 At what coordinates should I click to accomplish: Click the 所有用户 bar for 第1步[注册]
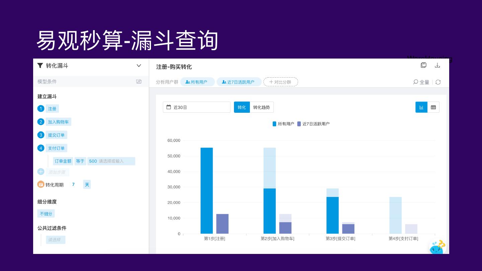pyautogui.click(x=207, y=191)
